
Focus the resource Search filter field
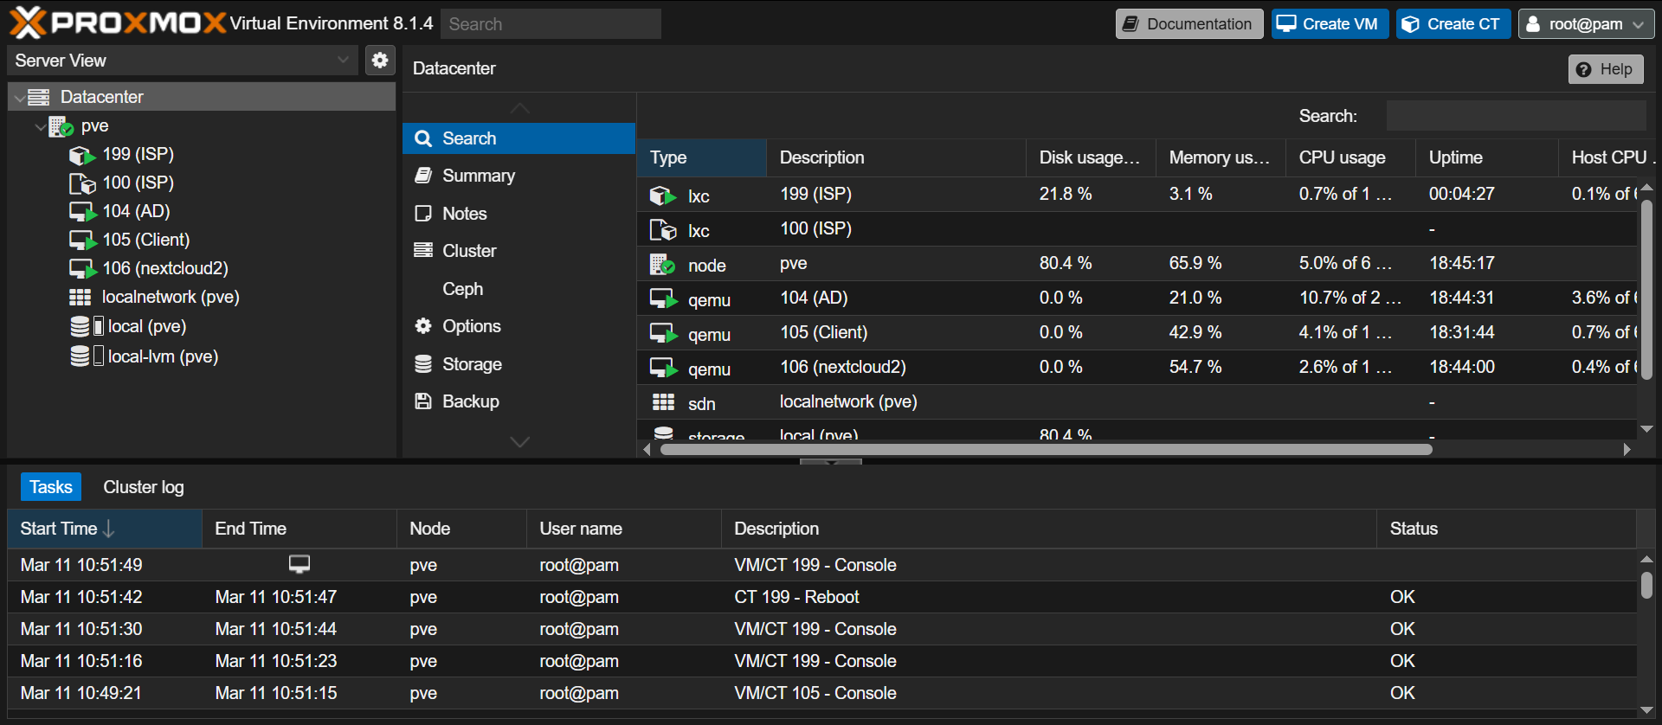(1516, 116)
